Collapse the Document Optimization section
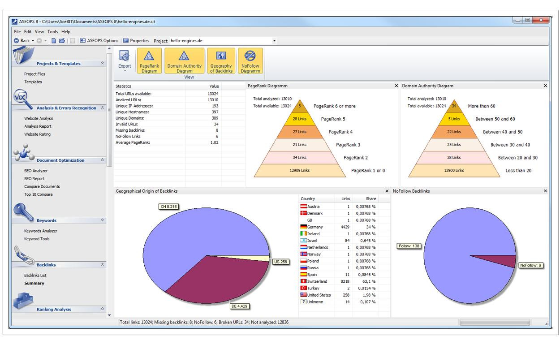The image size is (560, 345). (x=103, y=160)
